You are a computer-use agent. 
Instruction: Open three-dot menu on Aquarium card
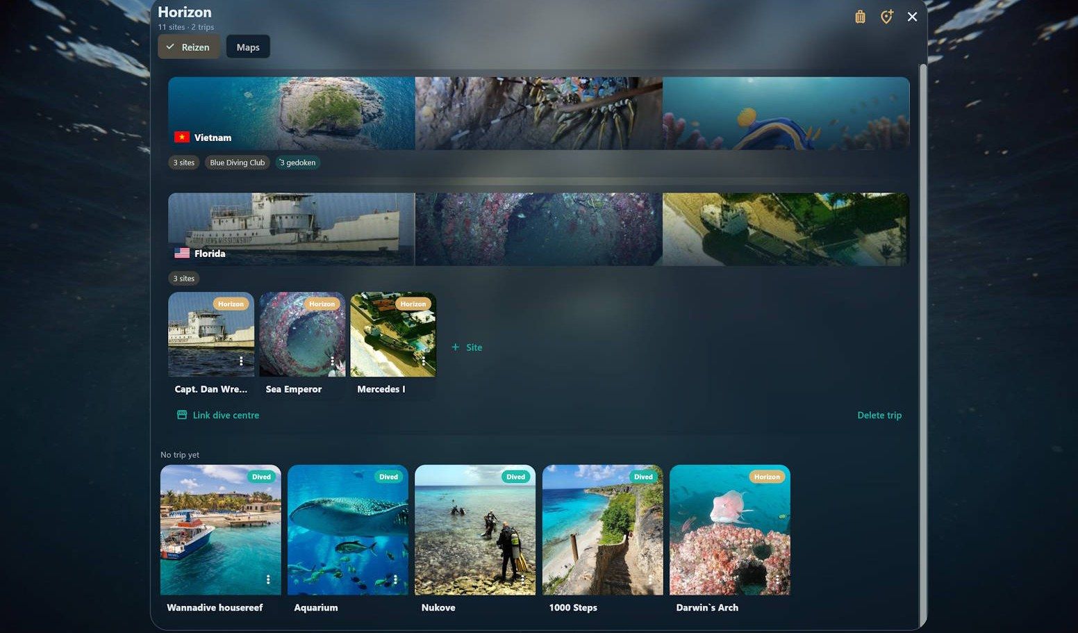[x=395, y=579]
